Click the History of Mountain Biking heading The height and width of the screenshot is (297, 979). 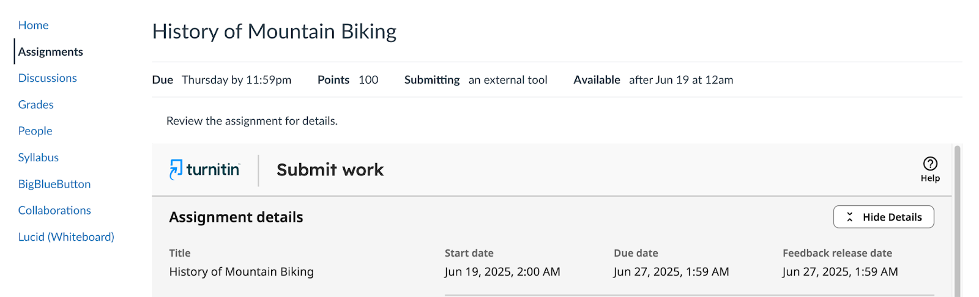[274, 31]
